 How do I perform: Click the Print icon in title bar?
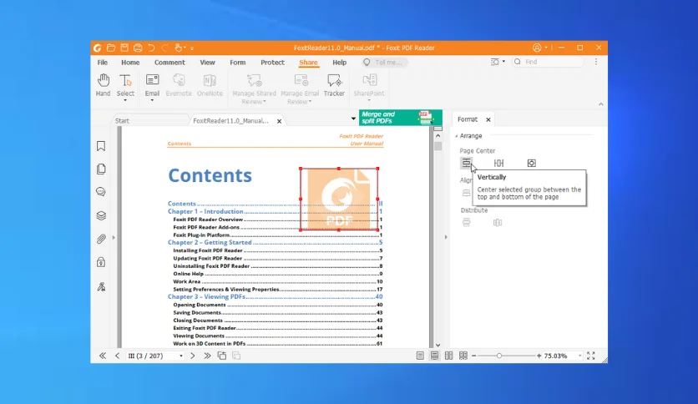click(x=138, y=48)
